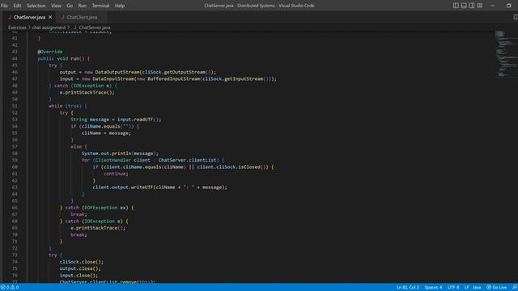Click 'BufferedInputStream' on line 47
Viewport: 518px width, 291px height.
[x=174, y=79]
